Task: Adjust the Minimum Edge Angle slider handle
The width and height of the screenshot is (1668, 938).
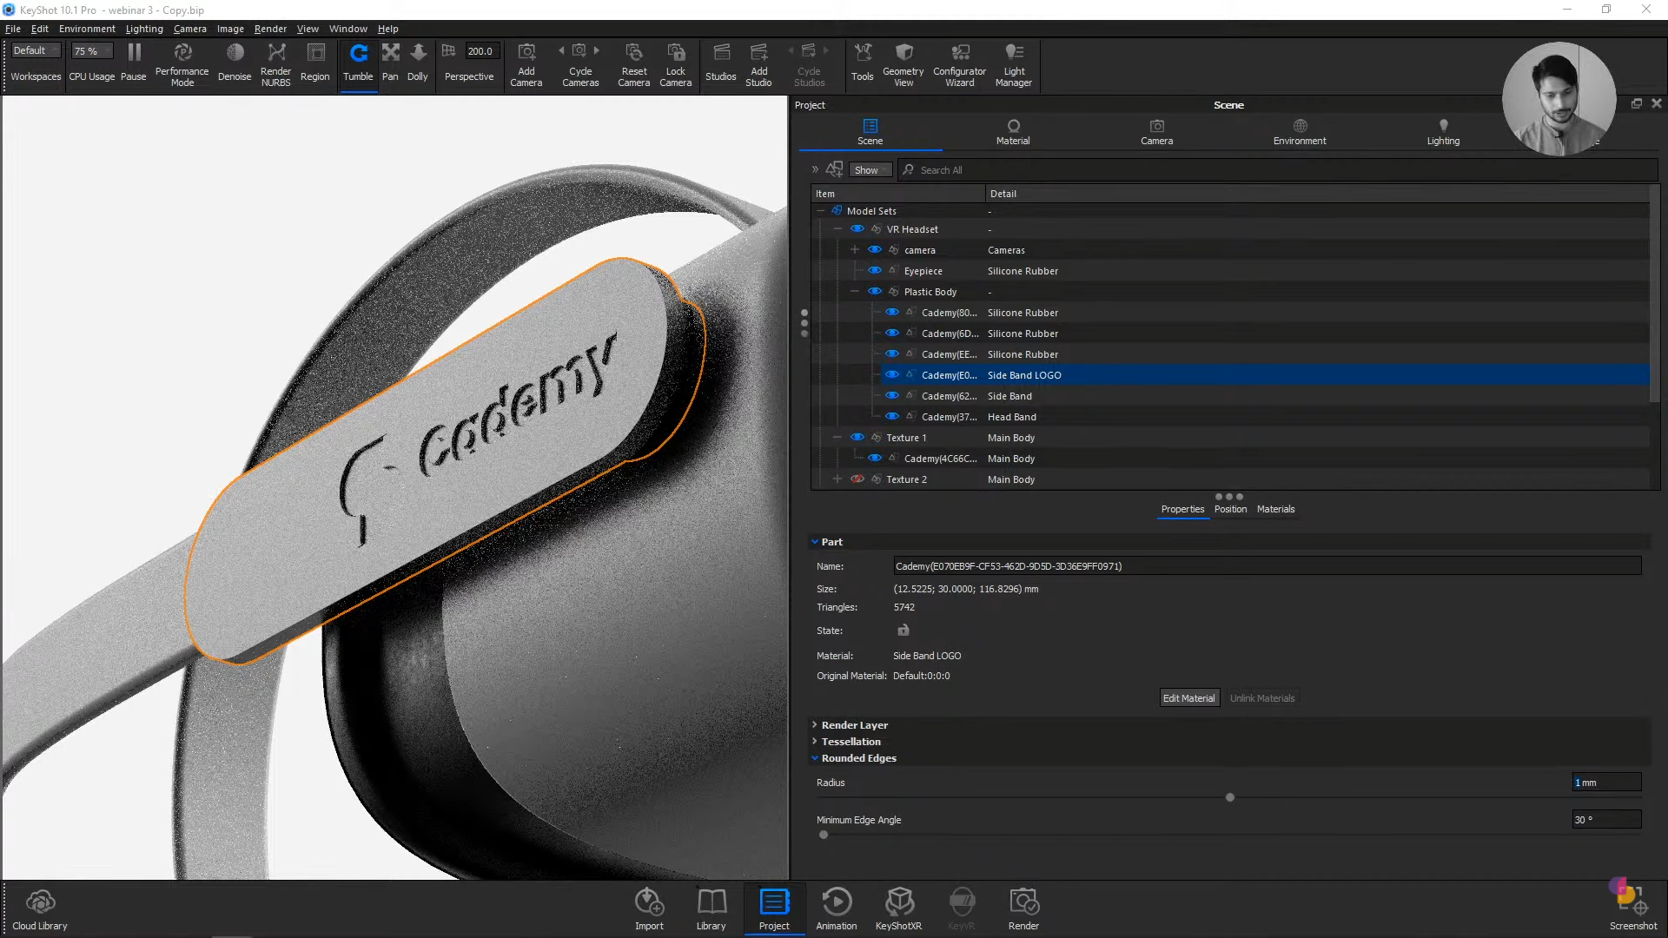Action: tap(824, 835)
